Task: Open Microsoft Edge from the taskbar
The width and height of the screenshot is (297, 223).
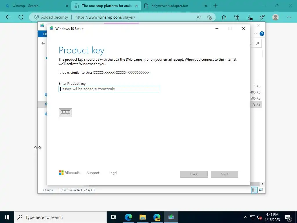Action: point(128,217)
